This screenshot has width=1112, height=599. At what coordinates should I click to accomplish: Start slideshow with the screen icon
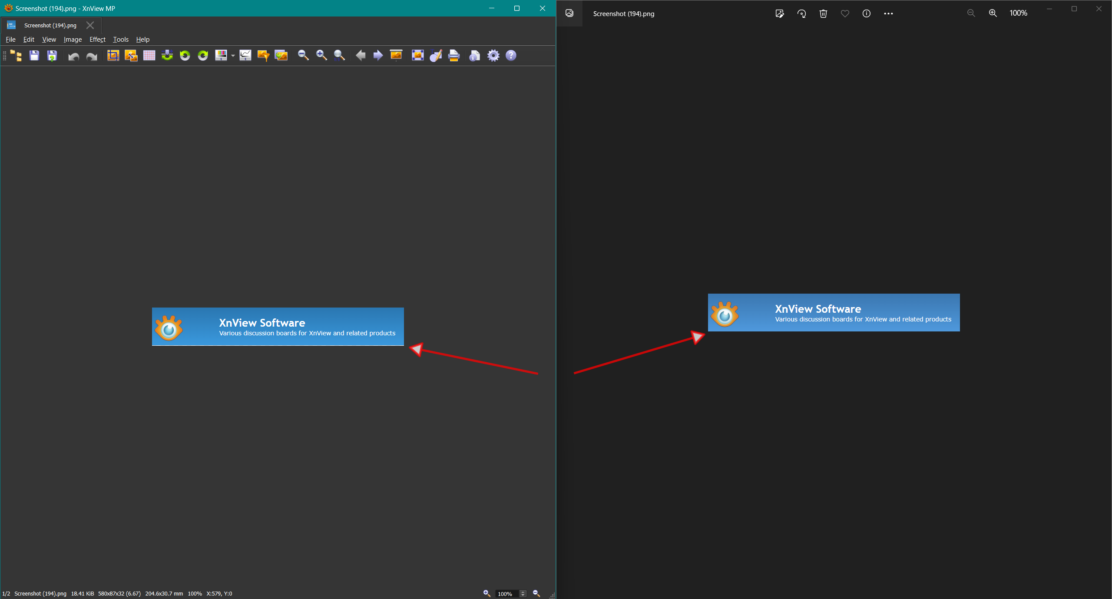point(396,56)
